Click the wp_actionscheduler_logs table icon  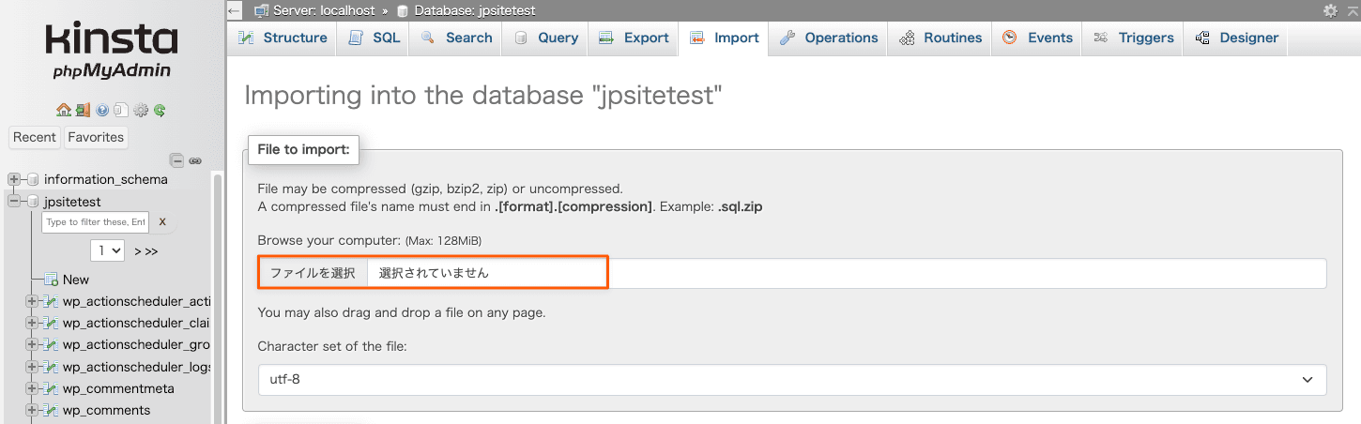[52, 367]
